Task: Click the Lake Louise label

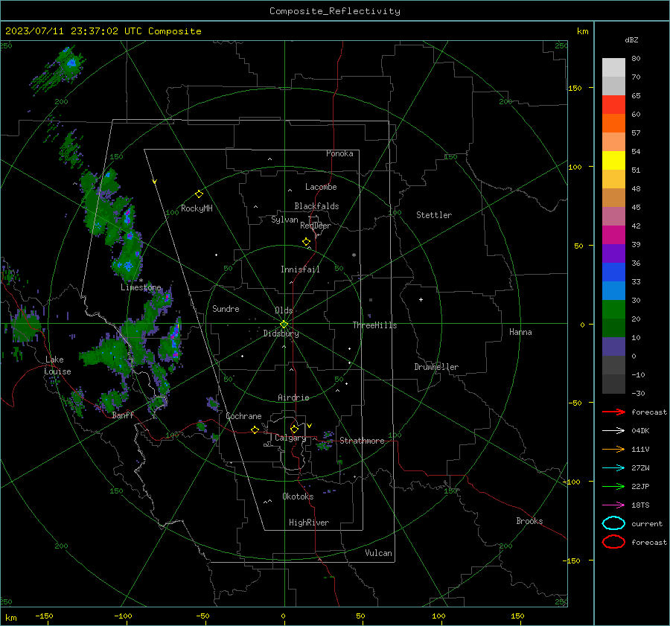Action: (57, 365)
